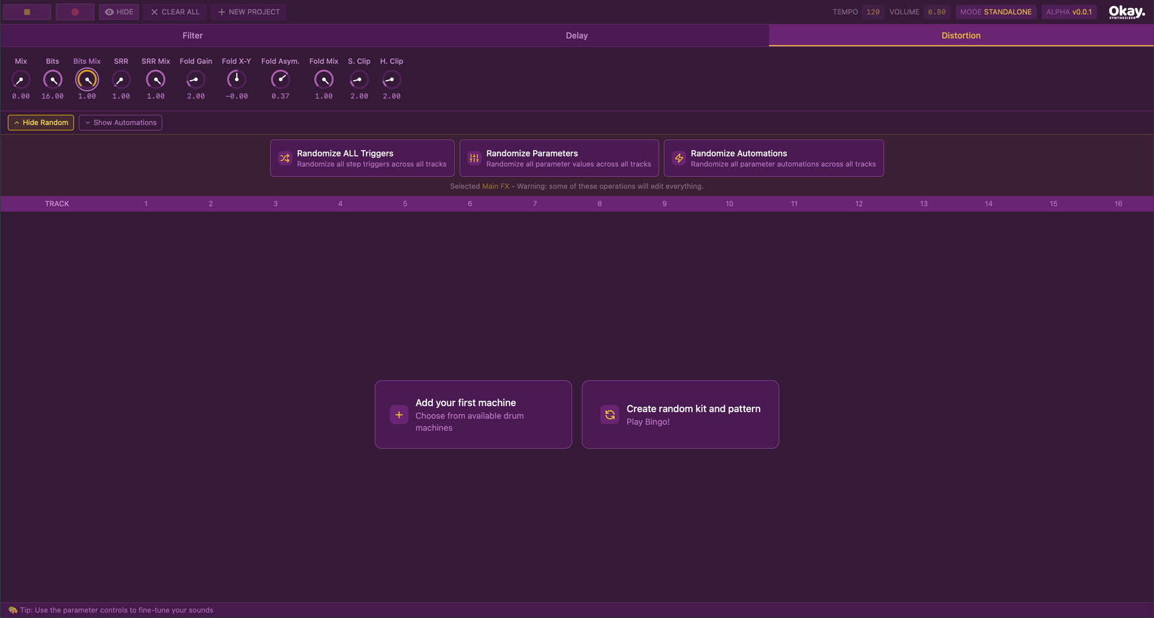
Task: Click the sliders icon on Randomize Parameters
Action: point(474,158)
